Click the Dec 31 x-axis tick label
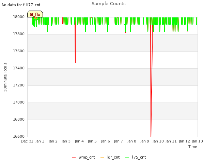Image resolution: width=218 pixels, height=164 pixels. [x=27, y=141]
